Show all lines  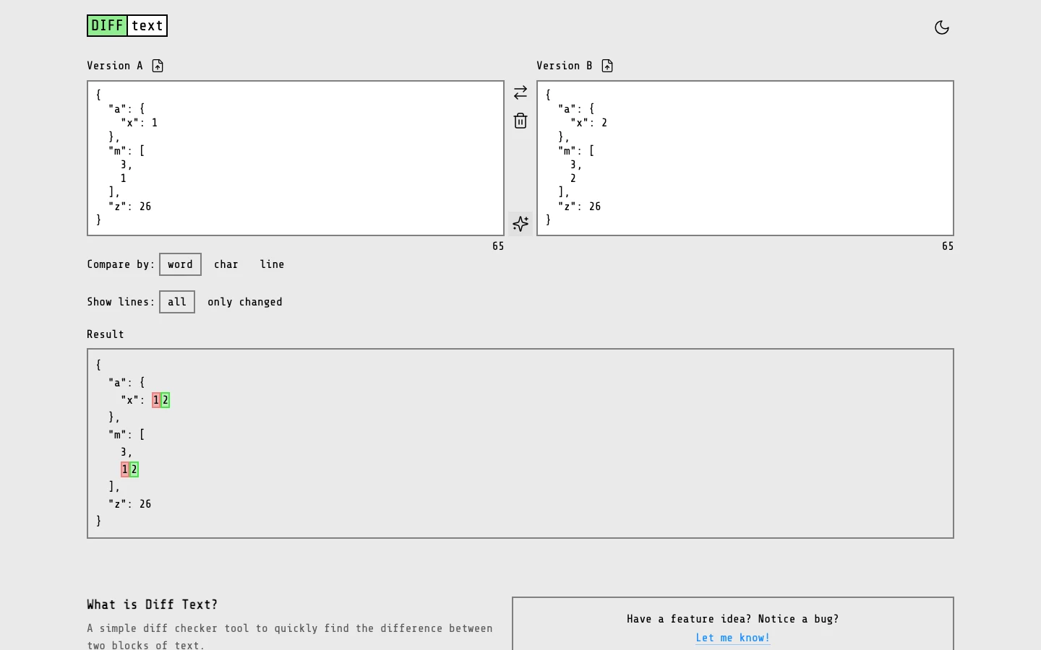[177, 302]
